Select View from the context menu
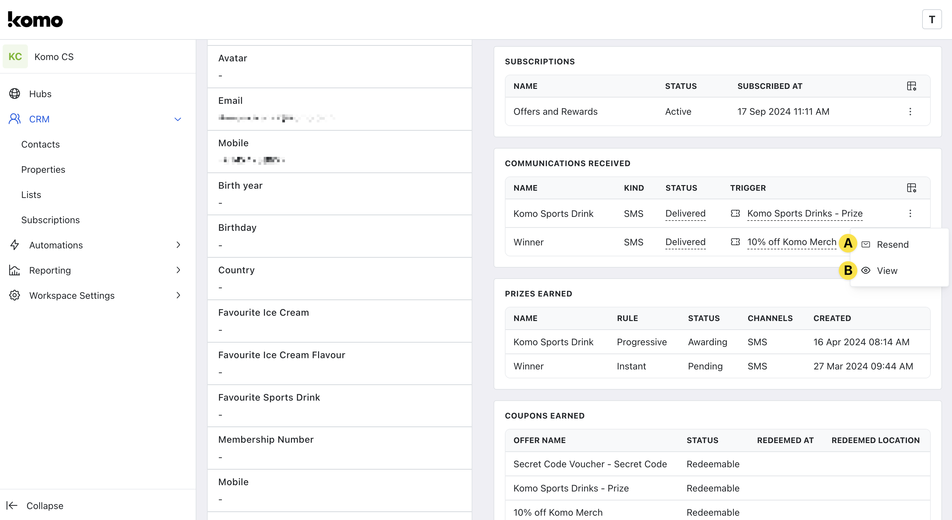 coord(887,271)
